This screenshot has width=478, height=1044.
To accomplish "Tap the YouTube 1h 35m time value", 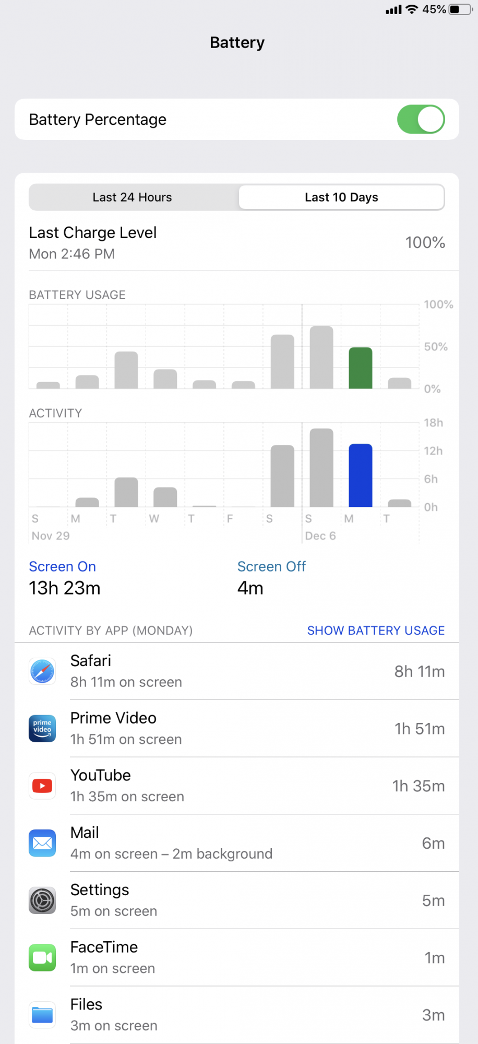I will (x=419, y=786).
